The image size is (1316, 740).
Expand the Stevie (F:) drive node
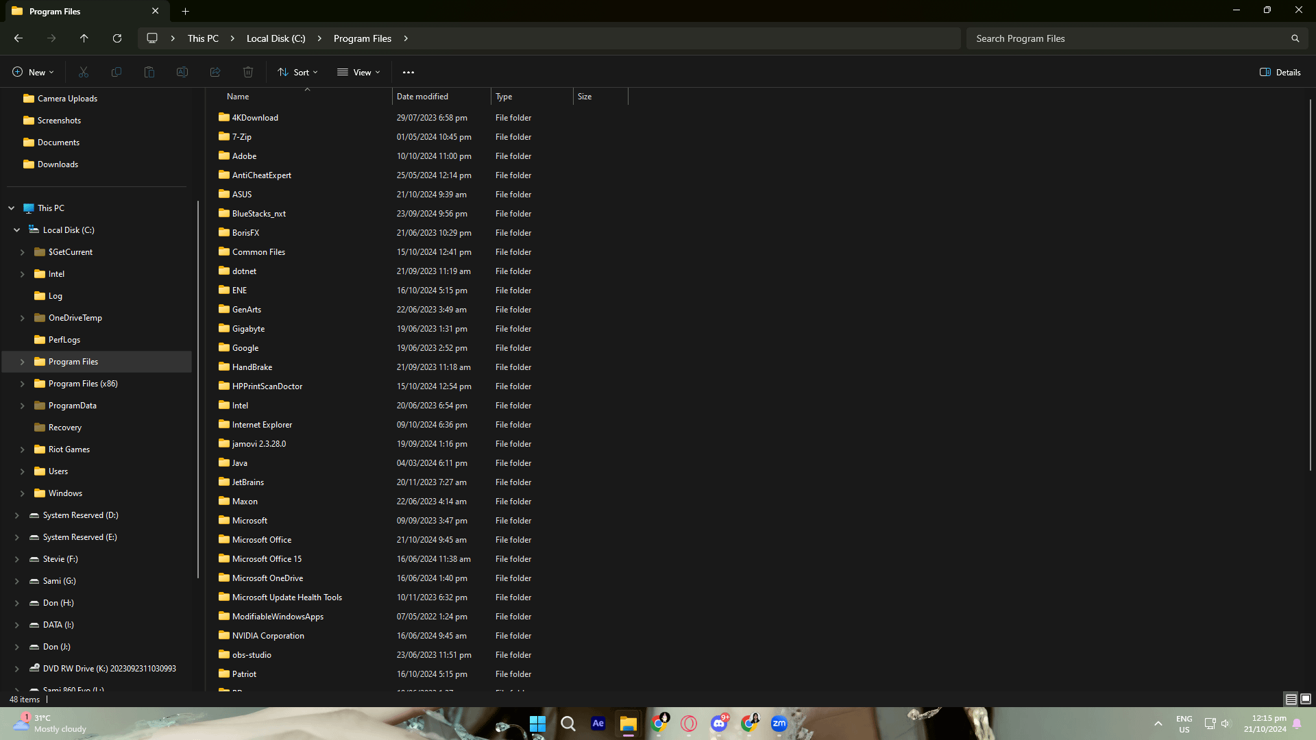17,559
